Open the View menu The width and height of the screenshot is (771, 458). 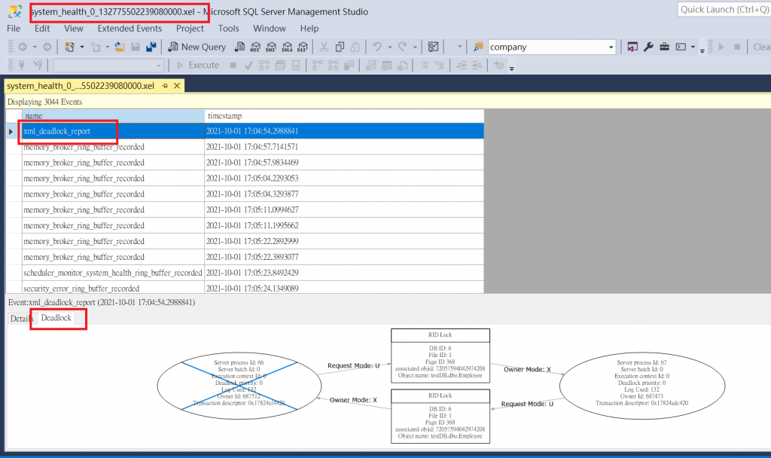(74, 29)
